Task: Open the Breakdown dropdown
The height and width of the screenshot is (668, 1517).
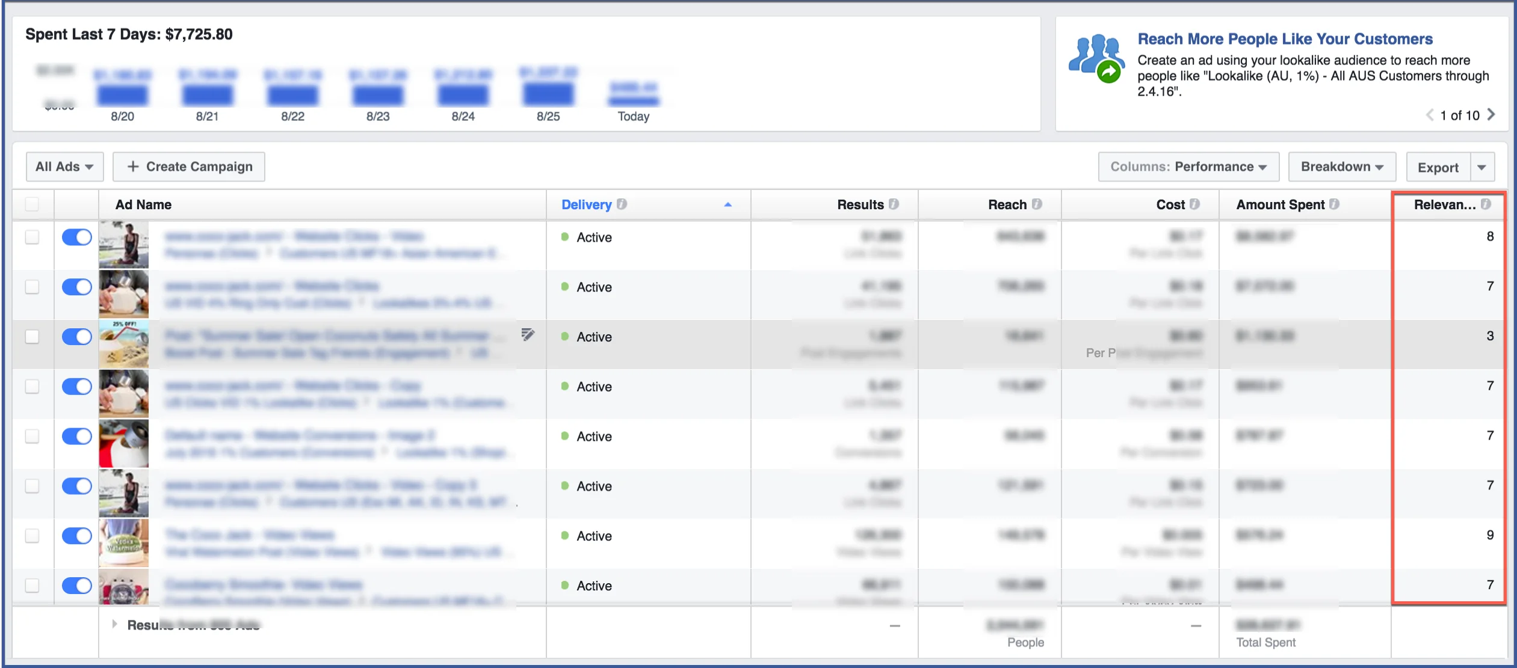Action: coord(1342,167)
